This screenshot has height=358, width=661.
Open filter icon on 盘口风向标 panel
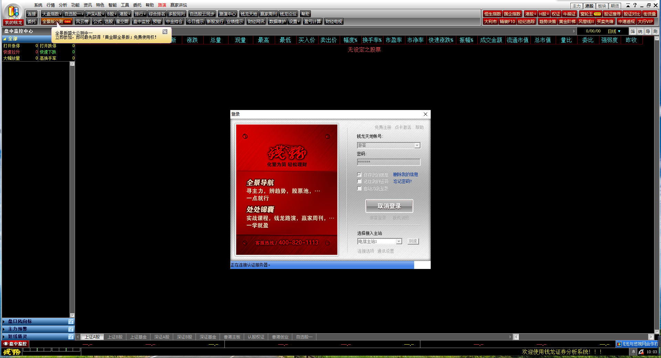point(71,322)
